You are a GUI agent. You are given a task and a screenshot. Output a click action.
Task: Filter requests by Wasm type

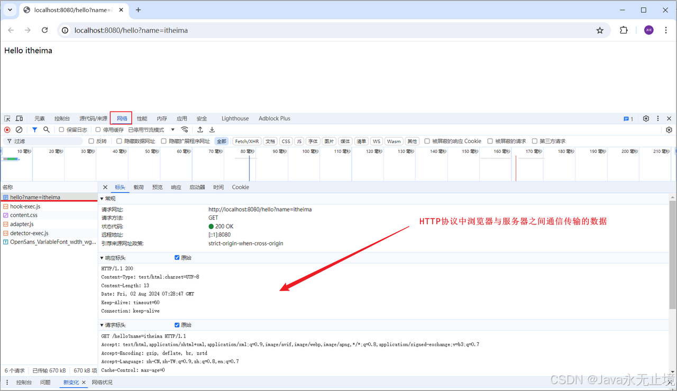394,141
